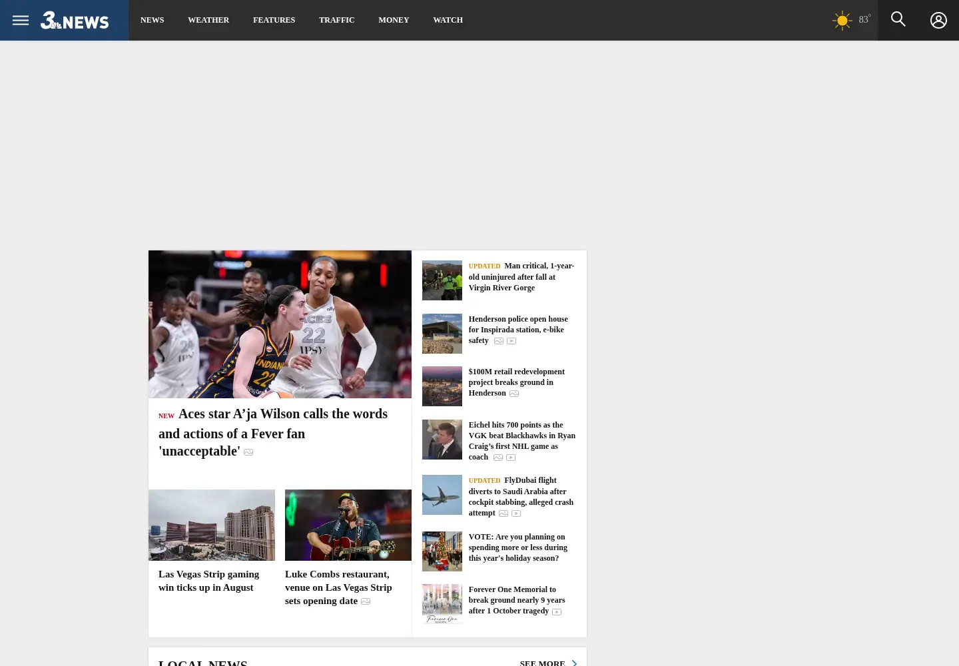Click gallery icon on Eichel story

click(x=498, y=458)
